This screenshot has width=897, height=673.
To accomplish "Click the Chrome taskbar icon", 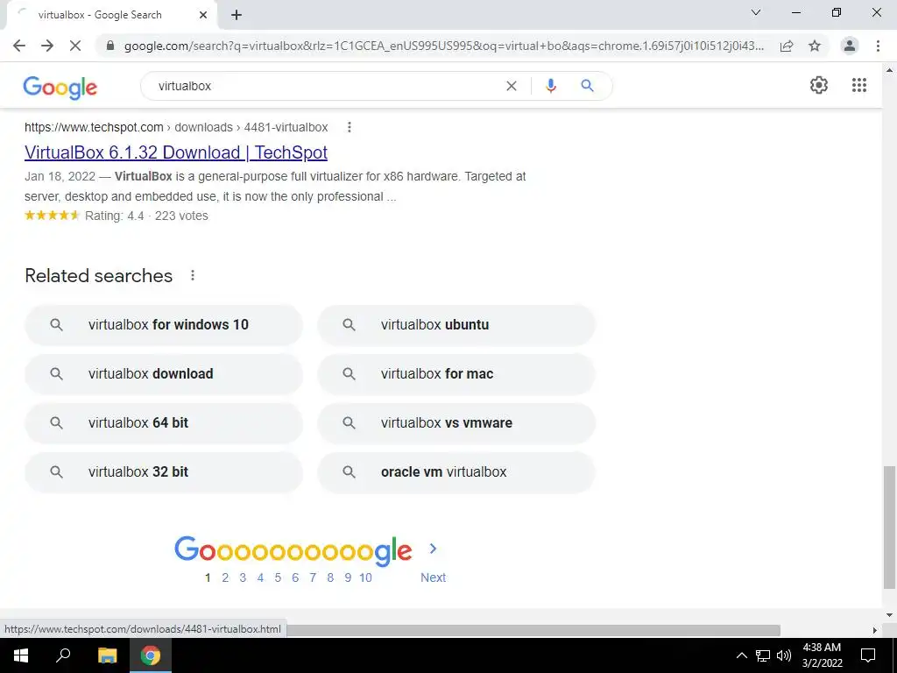I will 151,655.
